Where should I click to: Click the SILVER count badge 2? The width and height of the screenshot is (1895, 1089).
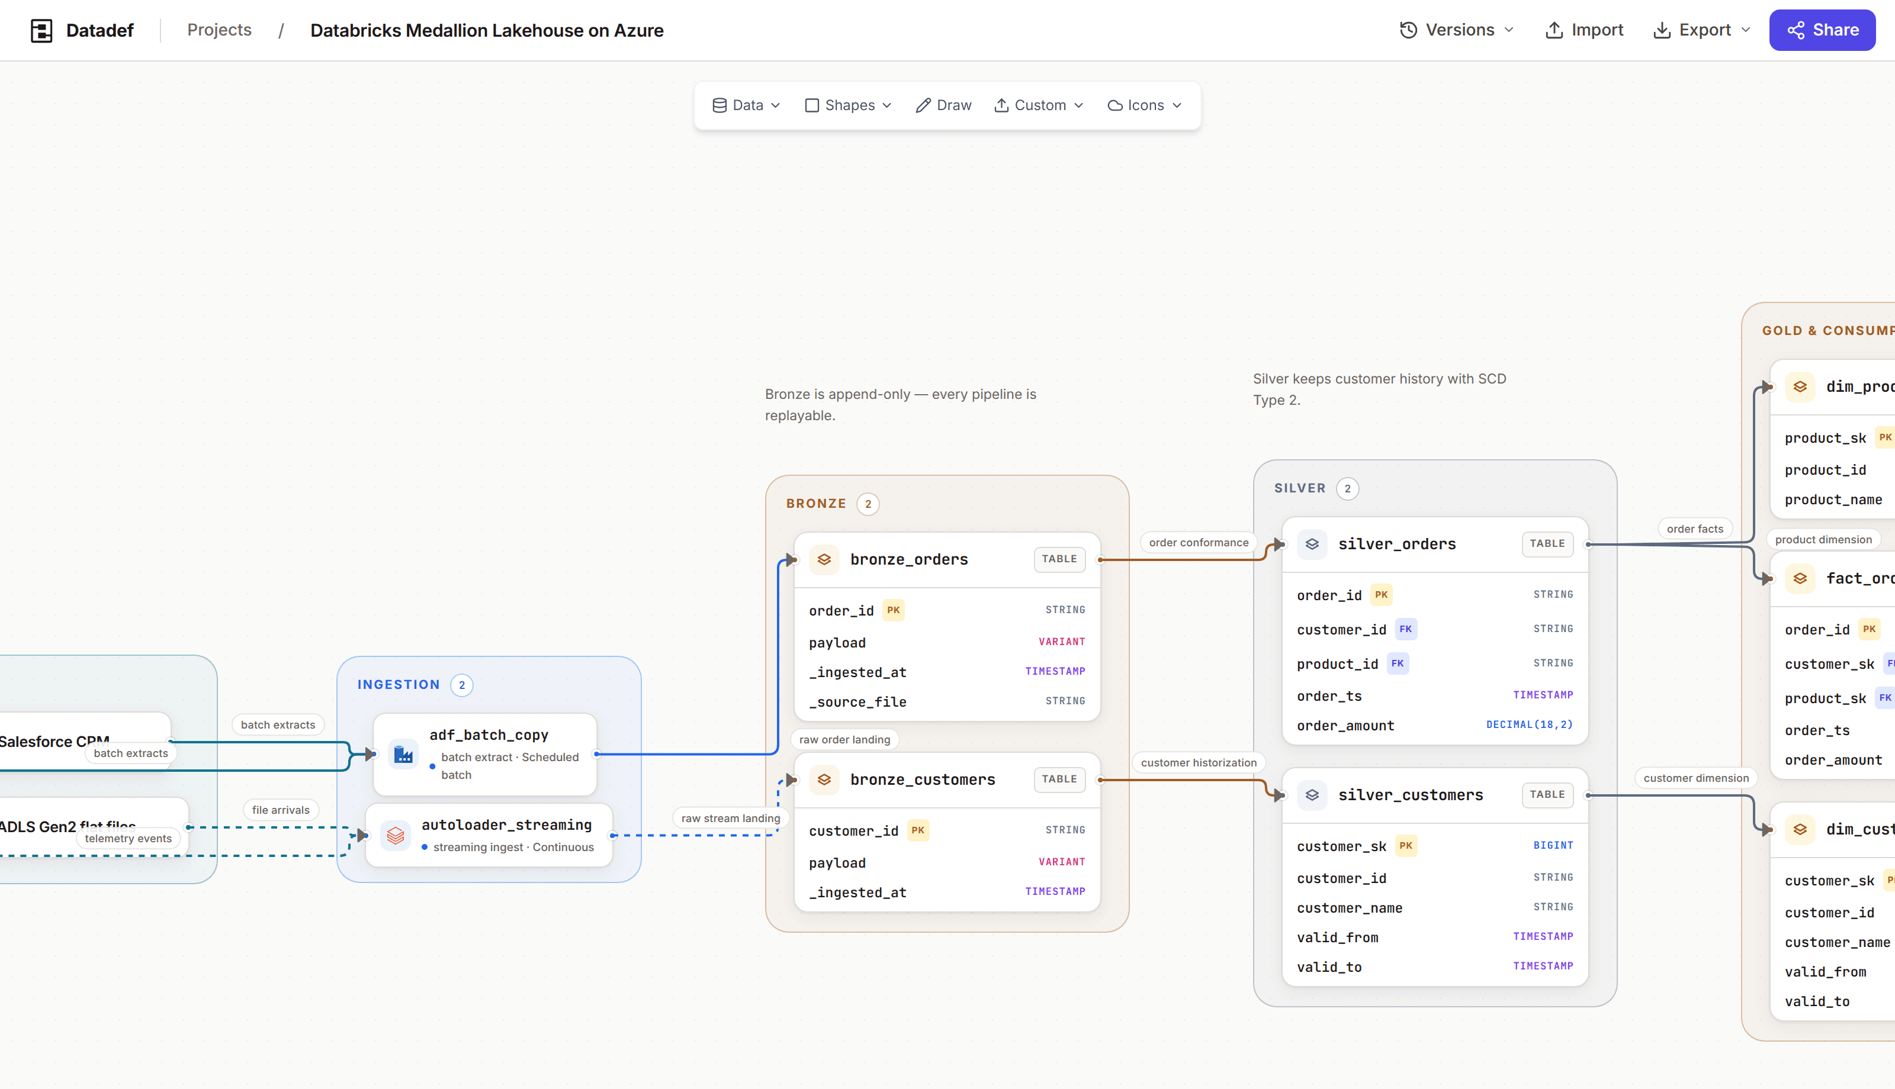point(1347,489)
